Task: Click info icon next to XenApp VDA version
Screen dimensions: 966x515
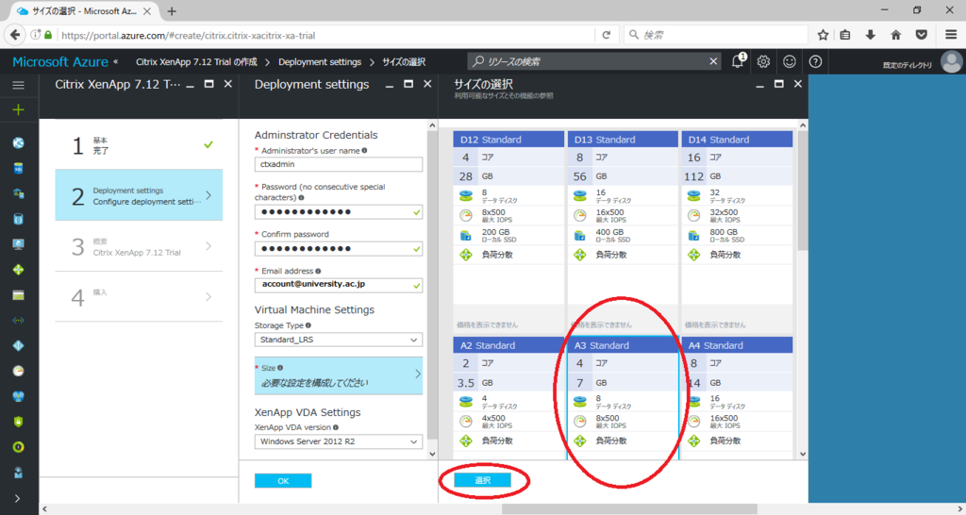Action: tap(336, 427)
